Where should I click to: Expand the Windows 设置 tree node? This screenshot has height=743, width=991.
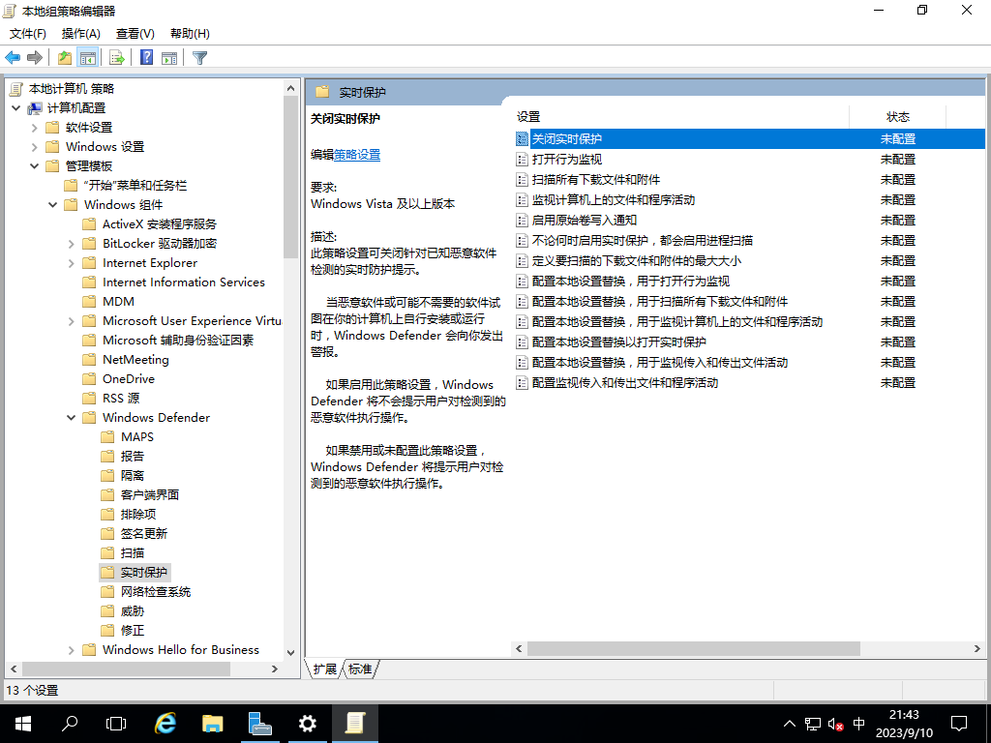(x=35, y=147)
